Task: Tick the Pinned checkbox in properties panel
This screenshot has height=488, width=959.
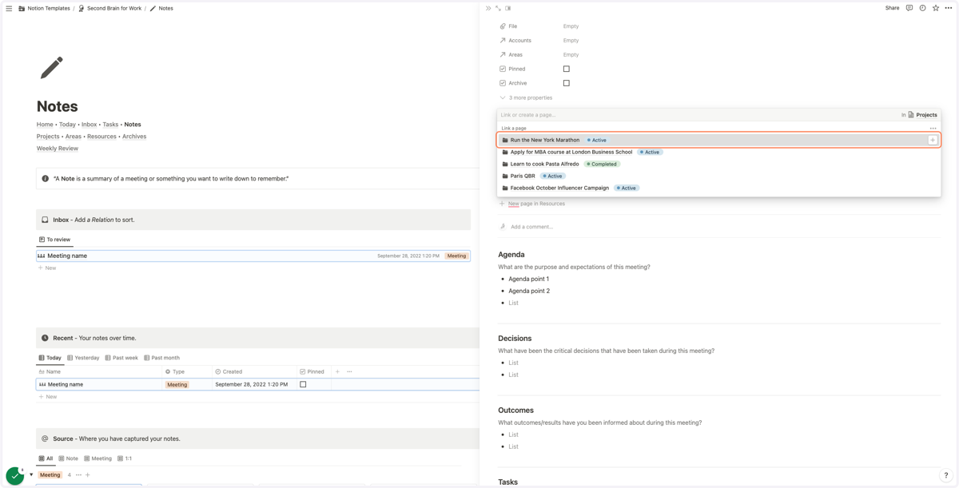Action: [567, 69]
